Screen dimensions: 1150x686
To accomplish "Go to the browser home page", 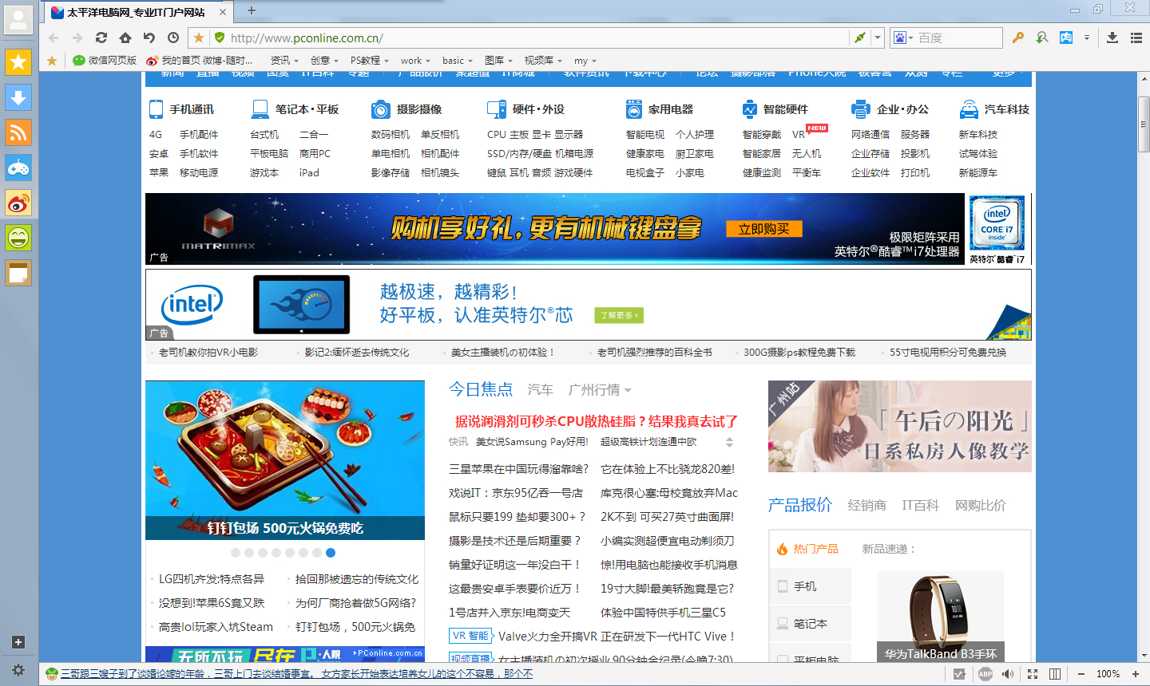I will point(125,37).
